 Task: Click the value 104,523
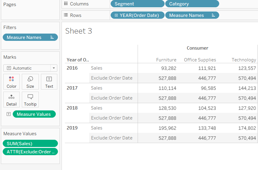(207, 108)
